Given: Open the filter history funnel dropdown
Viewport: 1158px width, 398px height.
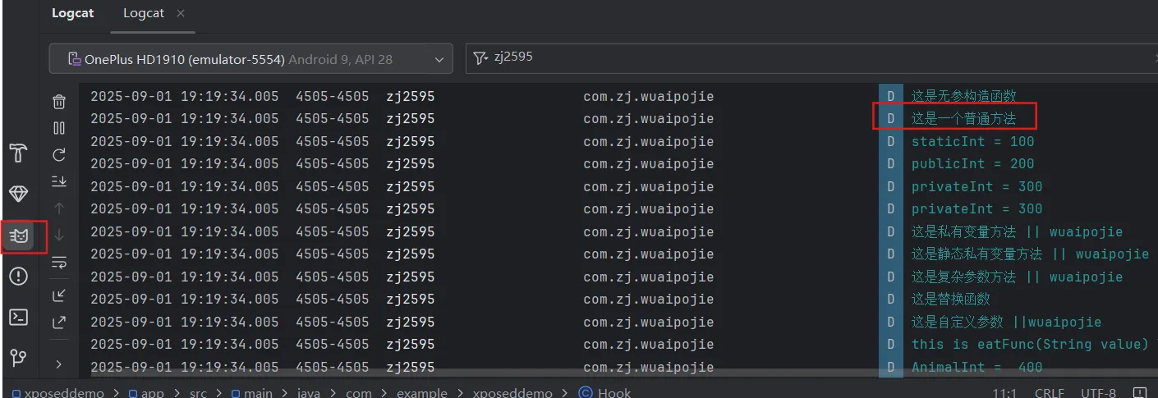Looking at the screenshot, I should tap(480, 59).
